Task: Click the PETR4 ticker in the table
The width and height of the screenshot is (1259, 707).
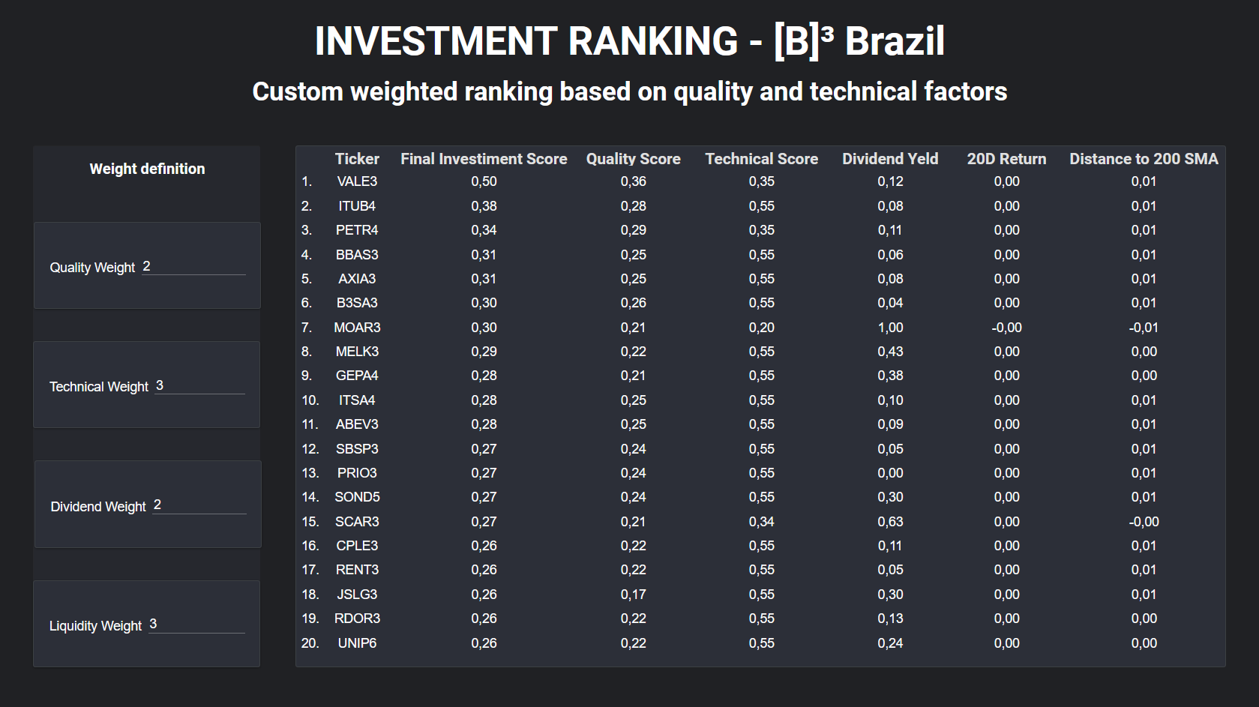Action: pyautogui.click(x=357, y=230)
